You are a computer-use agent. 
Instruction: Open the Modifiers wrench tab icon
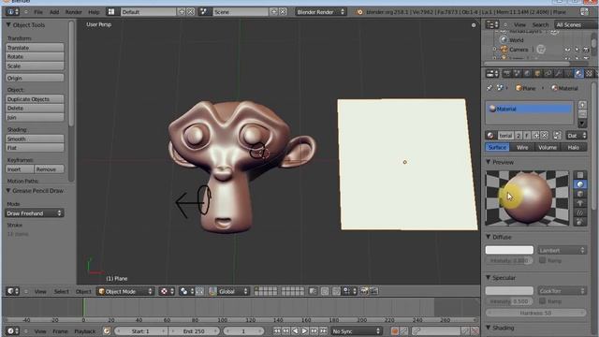[559, 73]
